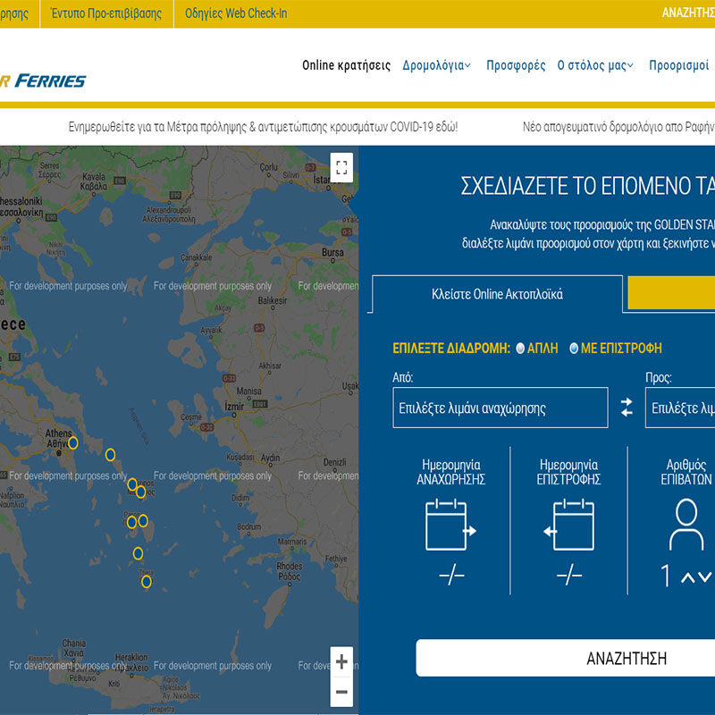Screen dimensions: 715x715
Task: Click the port marker nearest Athens
Action: (x=73, y=442)
